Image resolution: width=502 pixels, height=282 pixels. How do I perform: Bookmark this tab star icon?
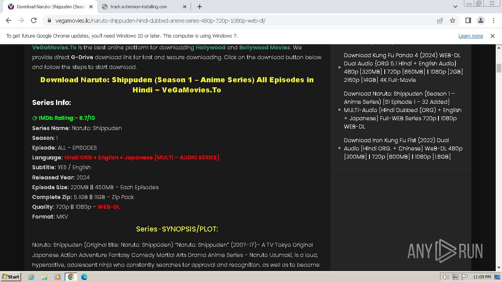point(453,21)
